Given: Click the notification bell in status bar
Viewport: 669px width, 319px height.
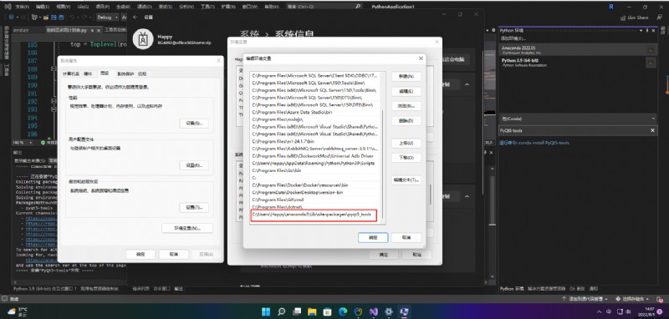Looking at the screenshot, I should point(660,299).
